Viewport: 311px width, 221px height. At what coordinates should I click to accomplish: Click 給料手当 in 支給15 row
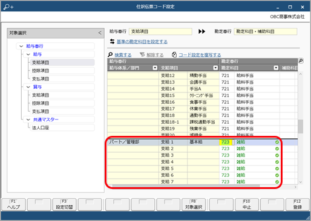(x=245, y=95)
